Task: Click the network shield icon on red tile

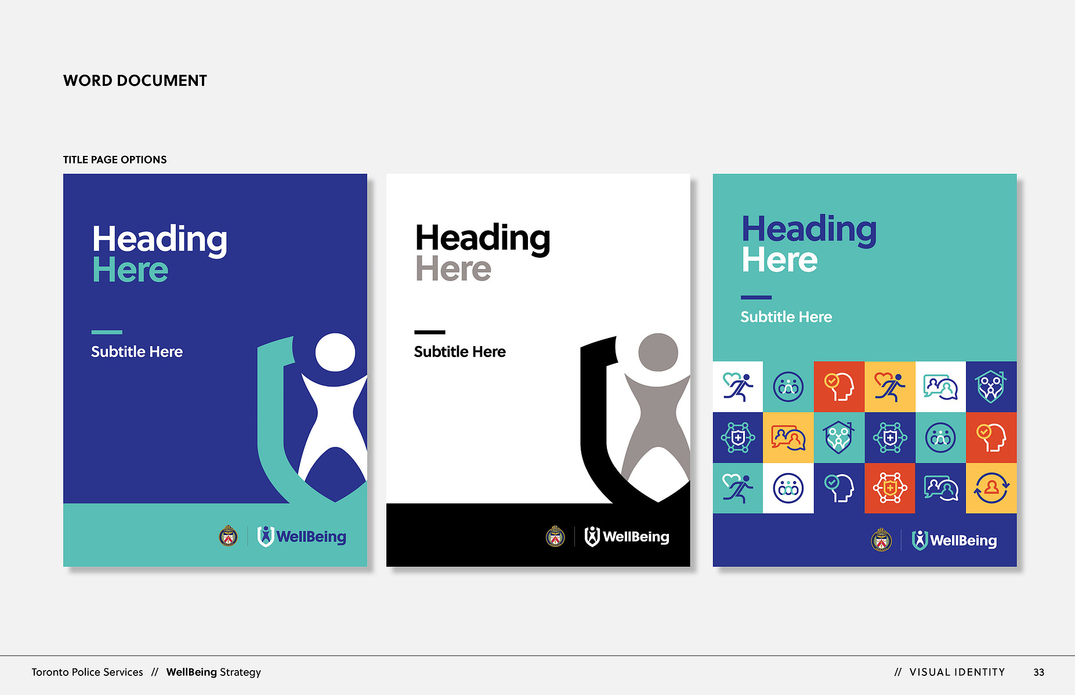Action: (x=890, y=488)
